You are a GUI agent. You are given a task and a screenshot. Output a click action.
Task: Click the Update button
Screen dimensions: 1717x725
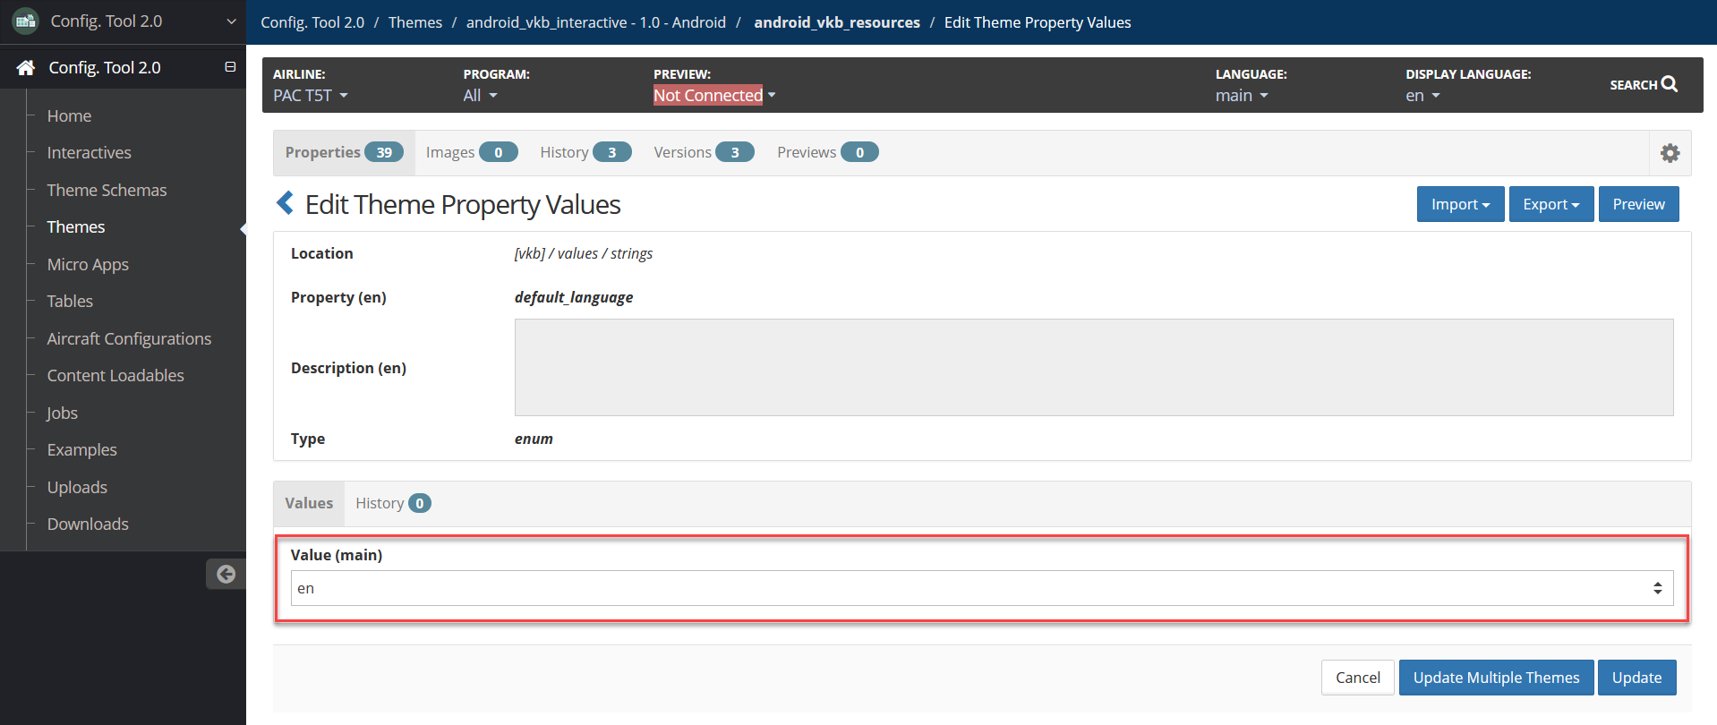1636,678
